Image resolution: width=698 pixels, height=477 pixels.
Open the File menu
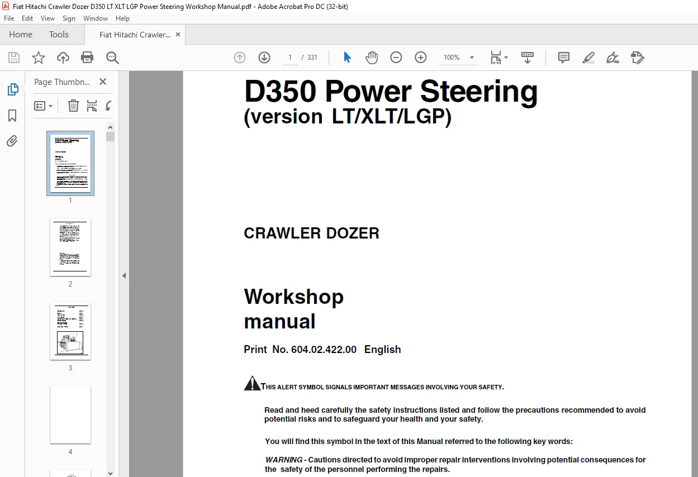click(9, 18)
